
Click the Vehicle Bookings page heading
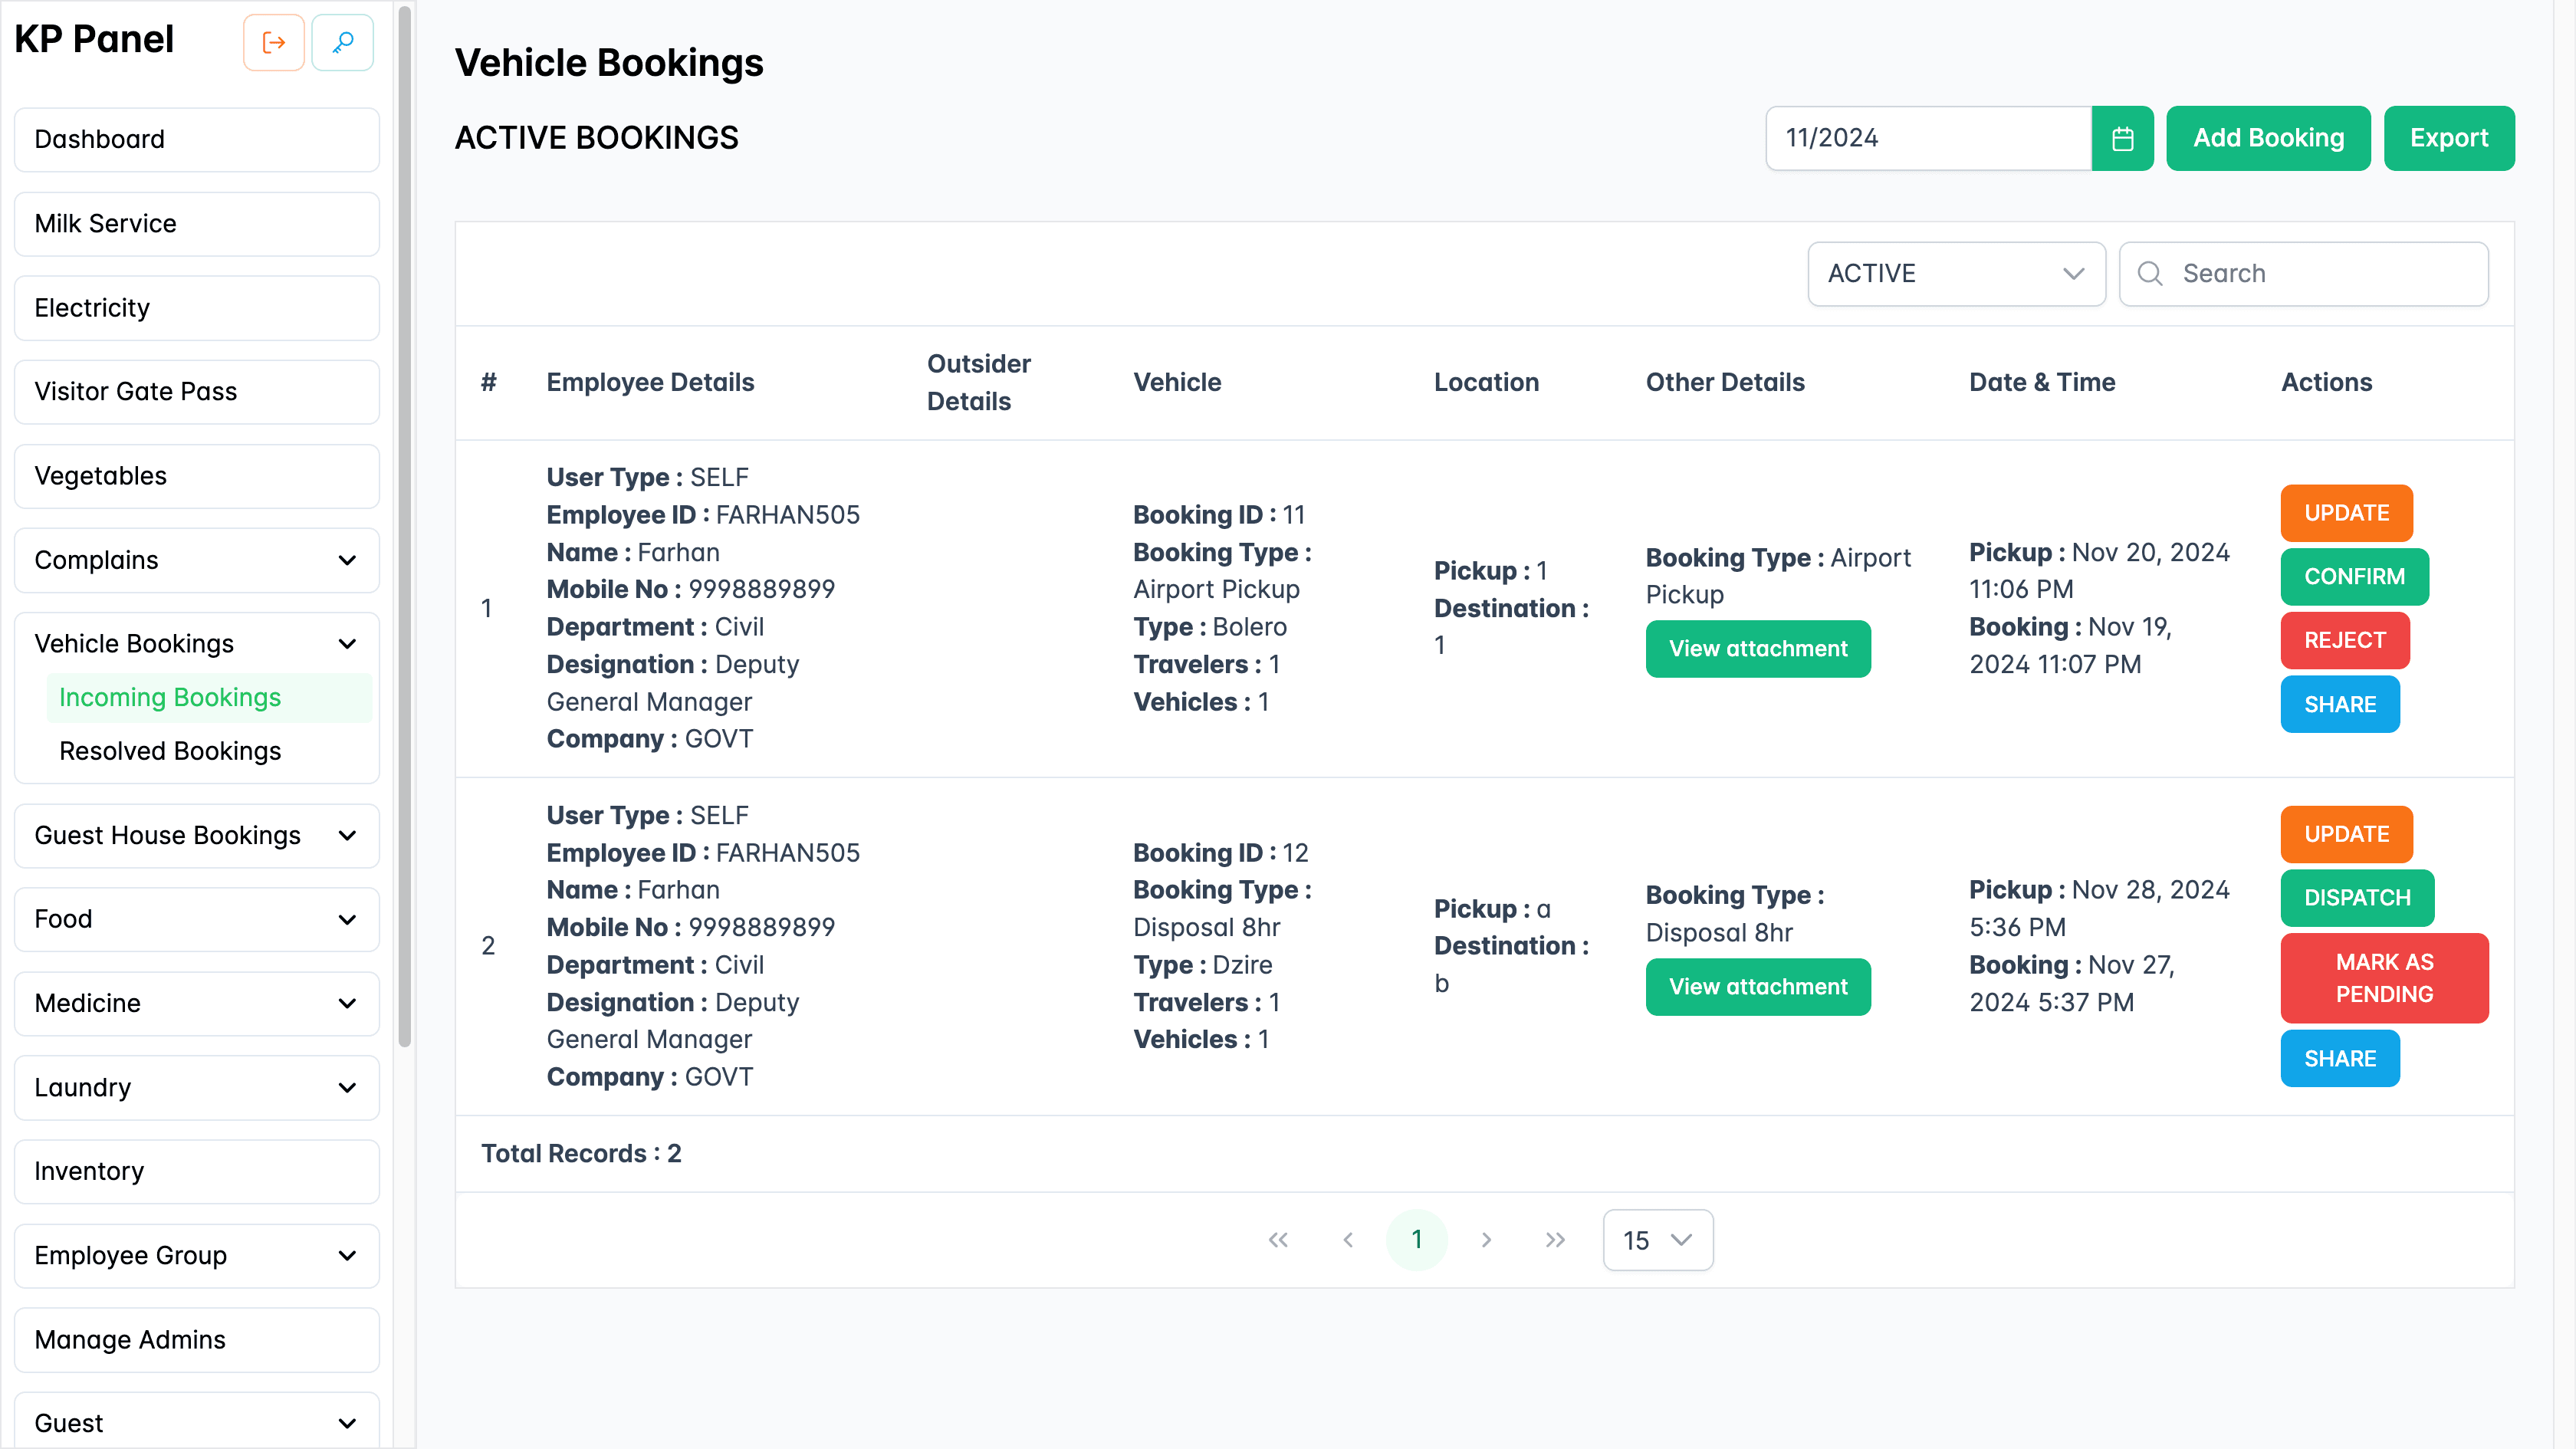[609, 63]
